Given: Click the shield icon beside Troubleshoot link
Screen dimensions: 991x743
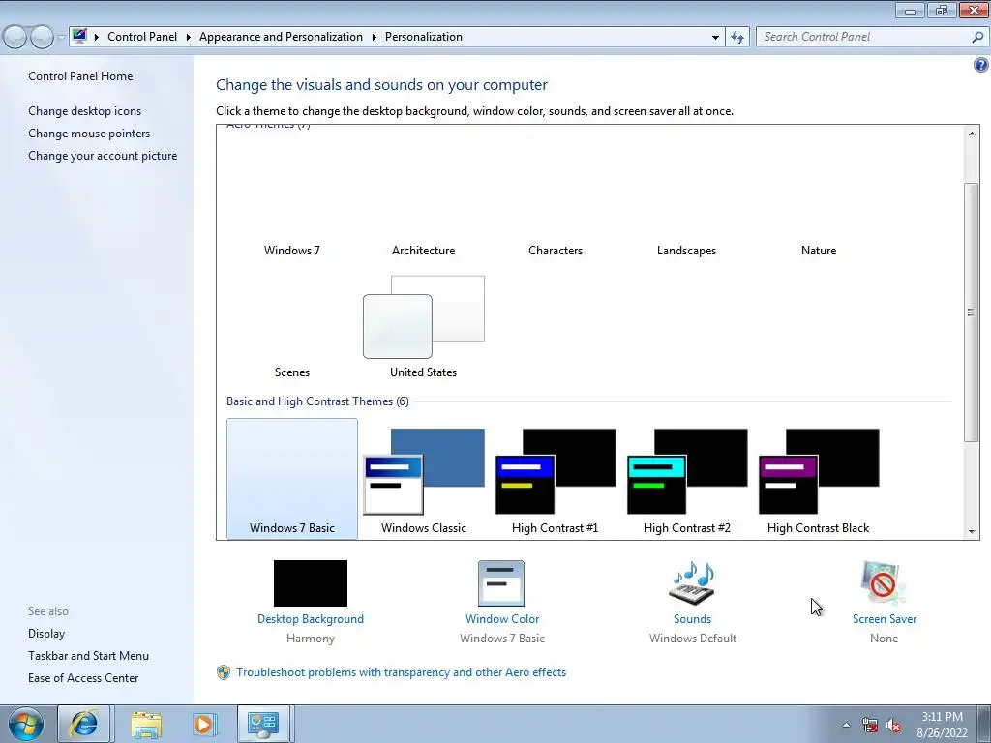Looking at the screenshot, I should 224,672.
